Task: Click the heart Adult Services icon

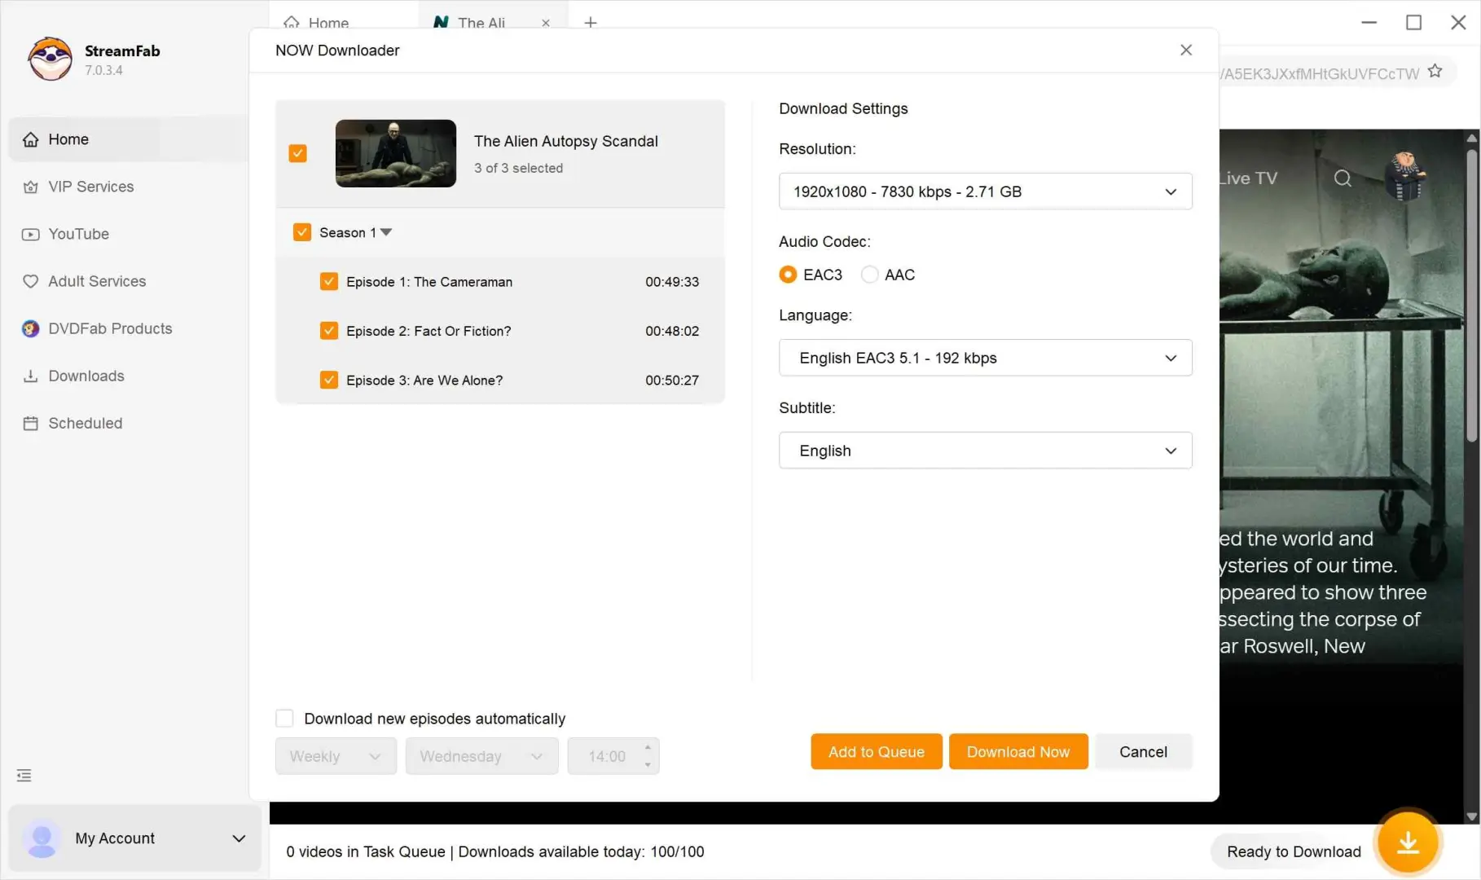Action: [x=30, y=281]
